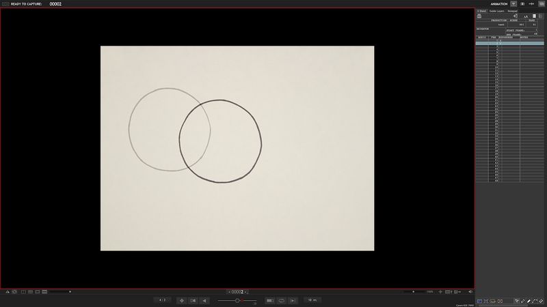
Task: Adjust the onionskin opacity slider
Action: coord(237,300)
